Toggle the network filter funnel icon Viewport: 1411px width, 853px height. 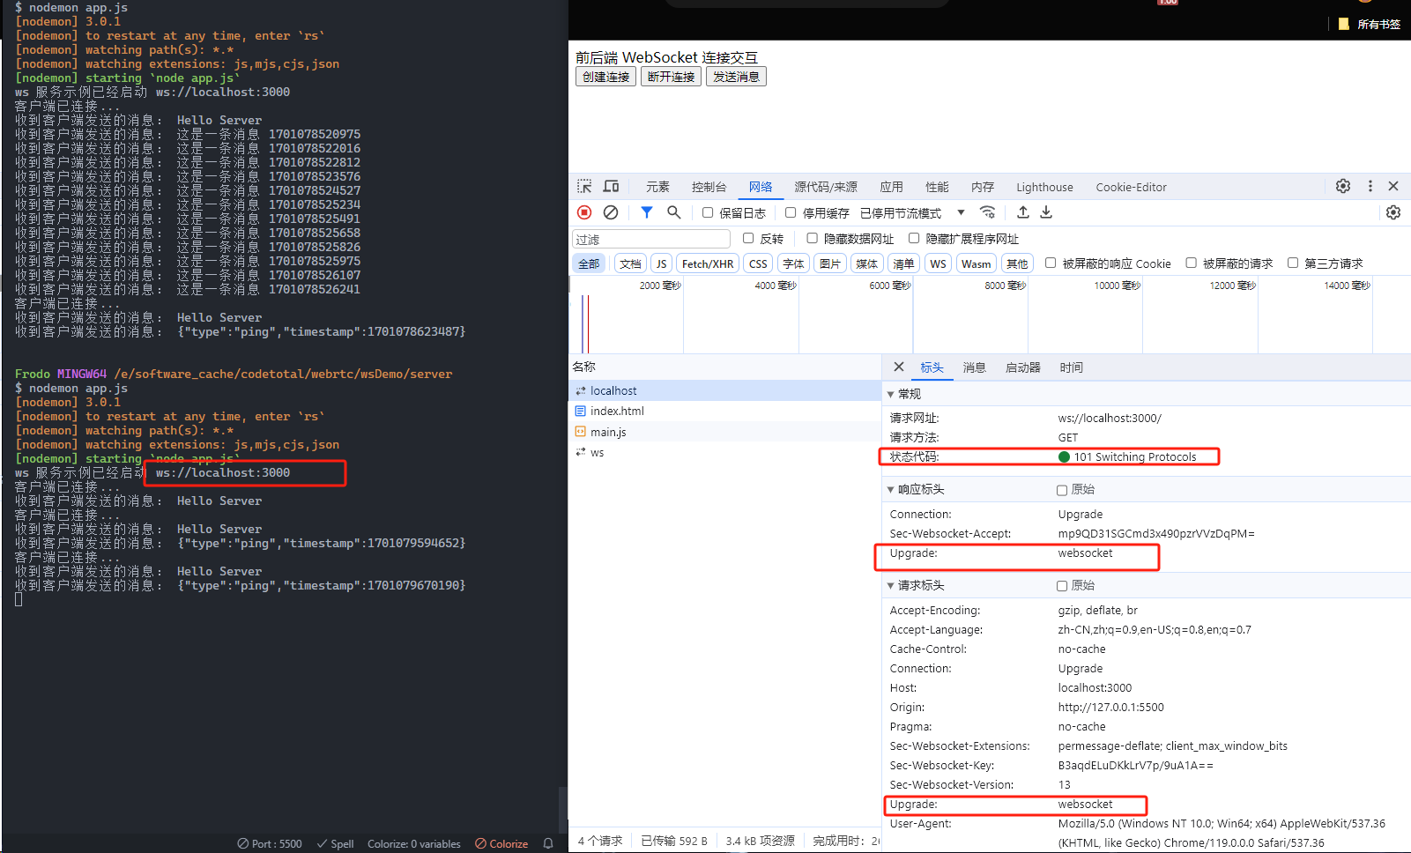(x=647, y=212)
